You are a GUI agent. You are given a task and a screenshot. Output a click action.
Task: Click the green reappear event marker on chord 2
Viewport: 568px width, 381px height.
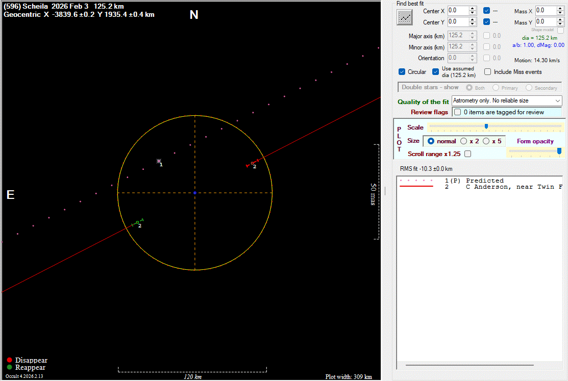coord(137,222)
